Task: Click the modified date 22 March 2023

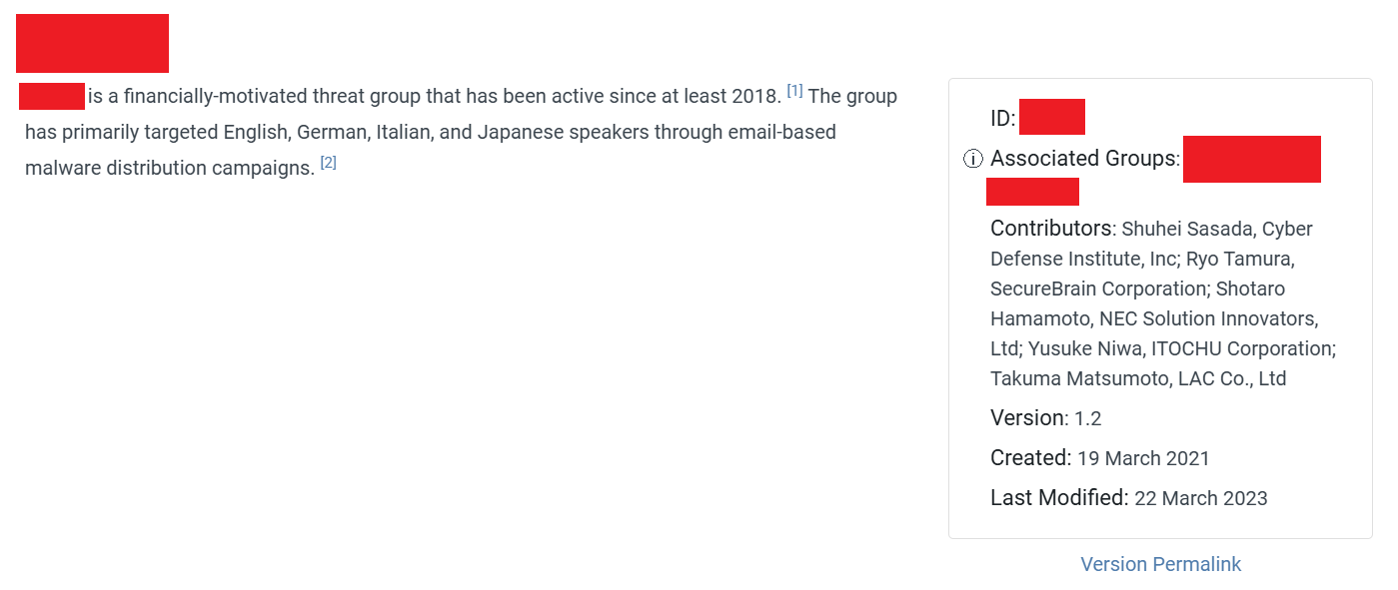Action: click(x=1201, y=498)
